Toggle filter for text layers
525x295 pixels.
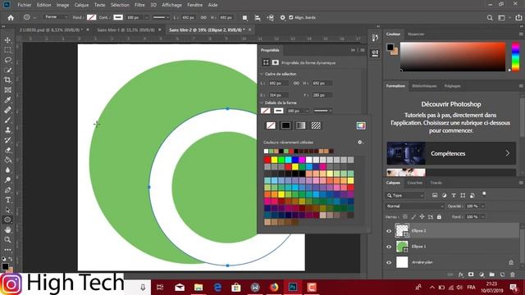[x=454, y=195]
